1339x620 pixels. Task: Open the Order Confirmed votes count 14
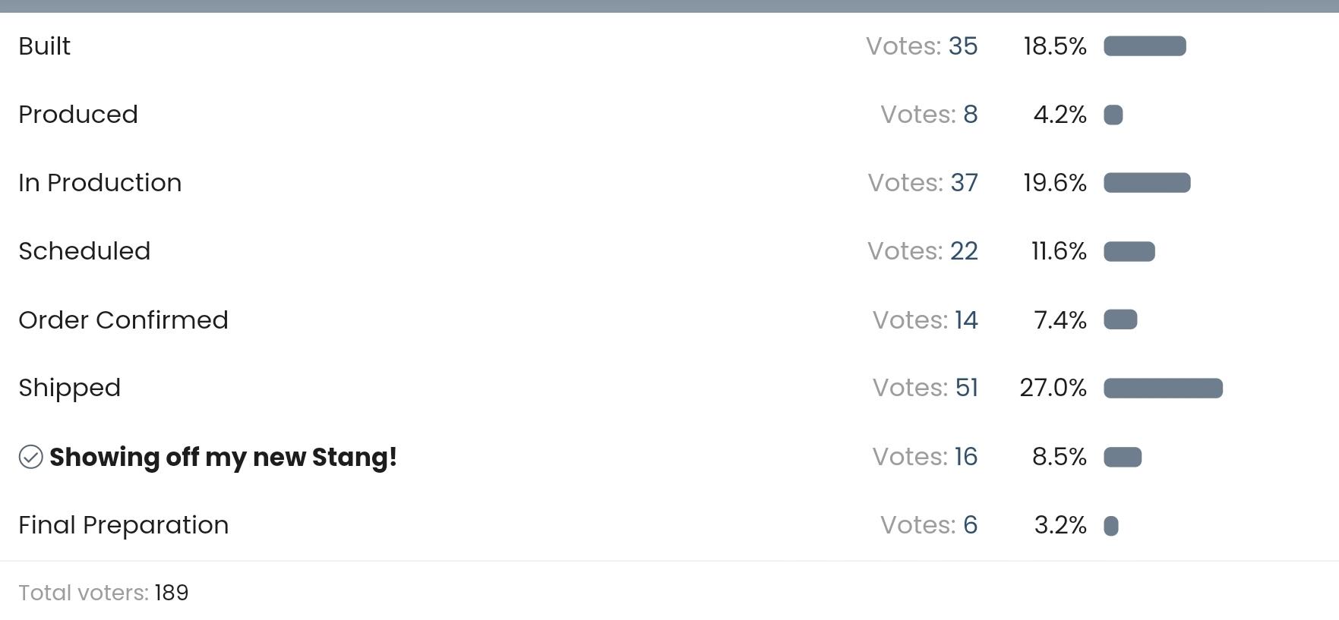point(966,320)
